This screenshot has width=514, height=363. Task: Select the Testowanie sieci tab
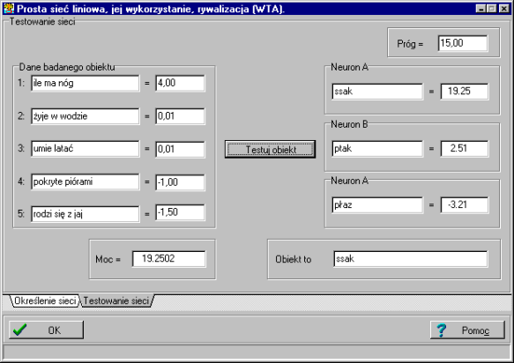(116, 300)
